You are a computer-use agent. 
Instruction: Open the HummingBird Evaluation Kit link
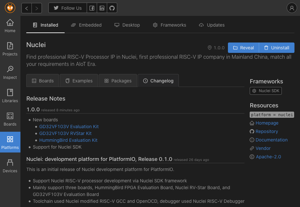point(68,140)
